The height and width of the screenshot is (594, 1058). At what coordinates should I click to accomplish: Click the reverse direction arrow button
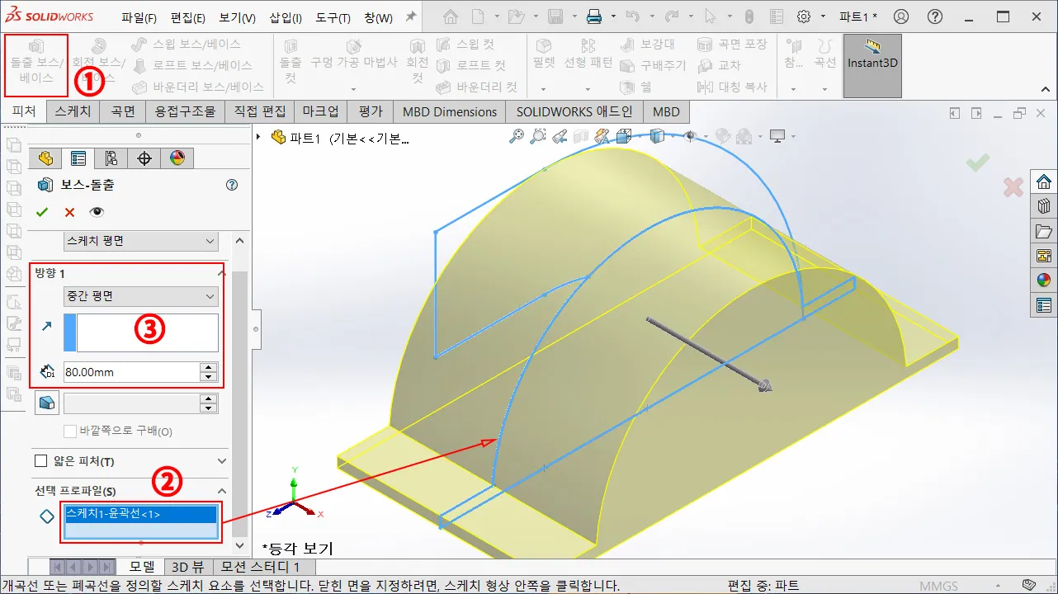46,327
